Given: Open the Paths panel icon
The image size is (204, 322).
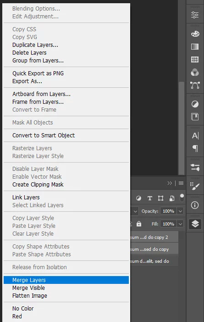Looking at the screenshot, I should [x=195, y=85].
